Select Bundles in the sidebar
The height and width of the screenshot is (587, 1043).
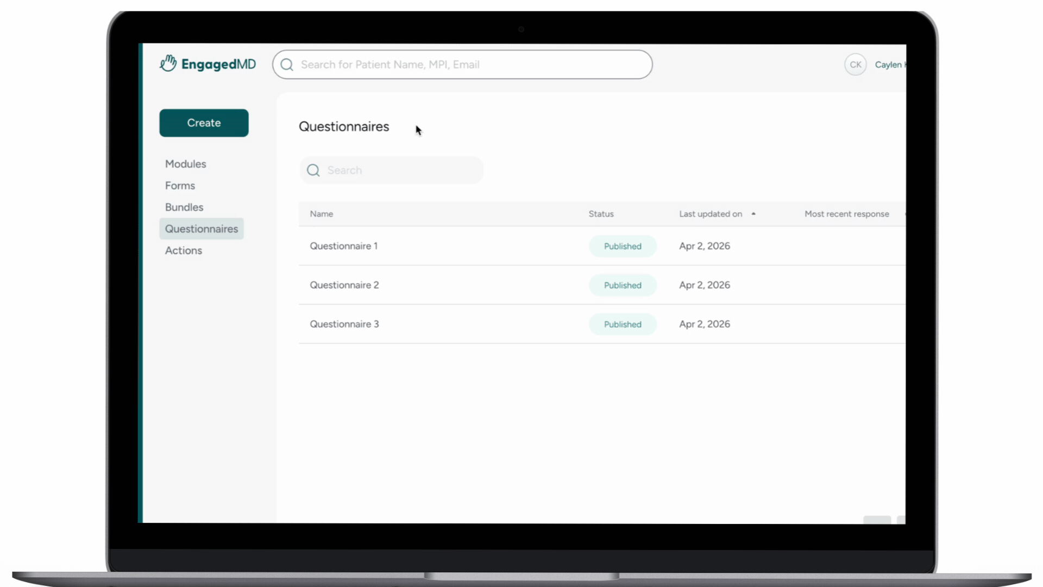coord(184,207)
